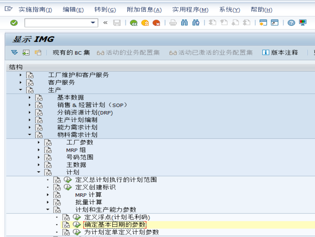Expand the MRP 组 node
Screen dimensions: 315x237
click(39, 150)
